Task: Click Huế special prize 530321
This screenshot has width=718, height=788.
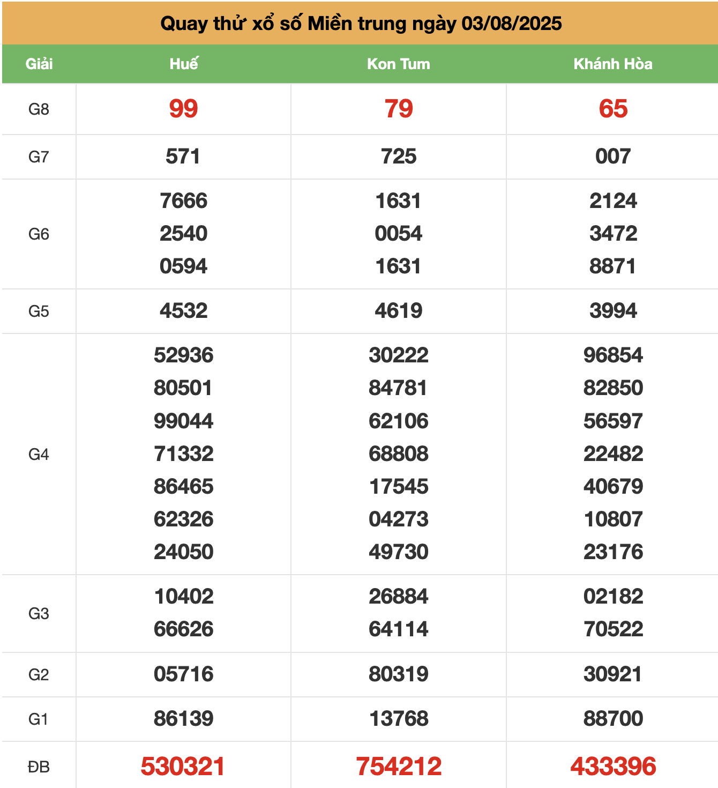Action: tap(183, 767)
